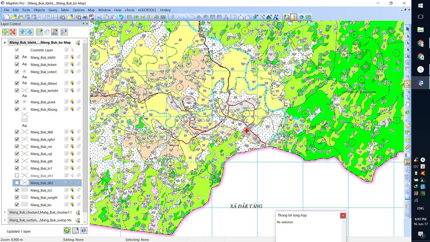The image size is (430, 242).
Task: Click the Editing: None status bar field
Action: [x=74, y=240]
